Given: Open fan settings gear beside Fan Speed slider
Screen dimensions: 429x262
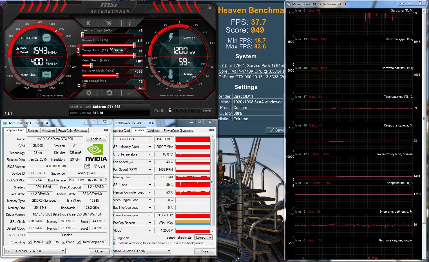Looking at the screenshot, I should [x=79, y=85].
